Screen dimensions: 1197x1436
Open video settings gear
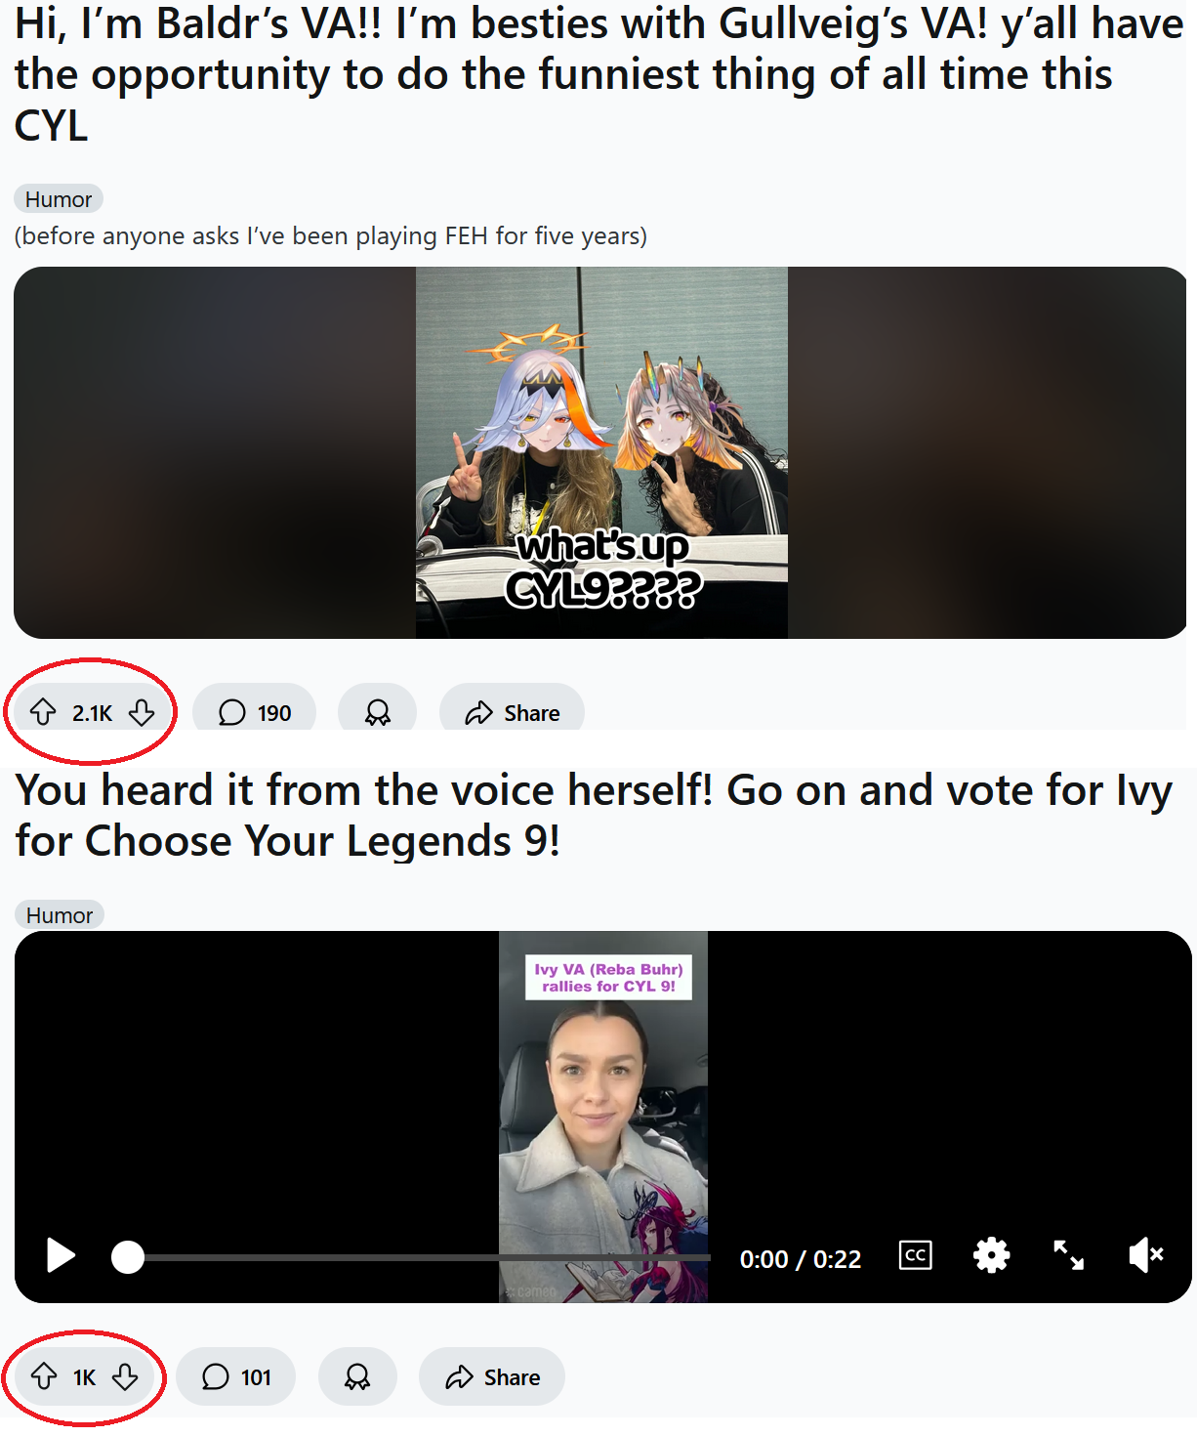tap(991, 1255)
